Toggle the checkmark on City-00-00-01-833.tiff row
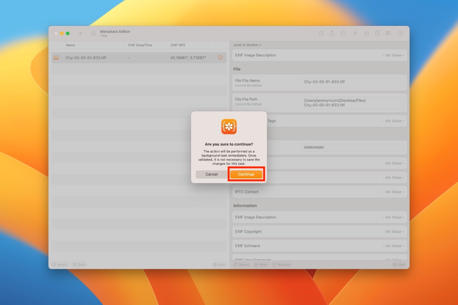458x305 pixels. click(221, 58)
